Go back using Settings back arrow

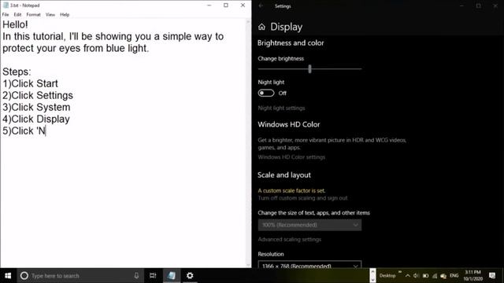261,6
